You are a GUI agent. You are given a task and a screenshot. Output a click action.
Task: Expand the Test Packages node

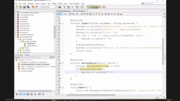click(18, 50)
